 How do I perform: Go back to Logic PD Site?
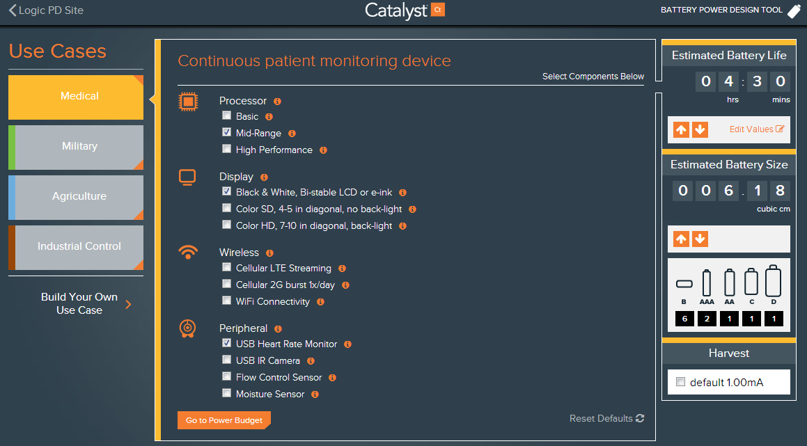coord(46,10)
